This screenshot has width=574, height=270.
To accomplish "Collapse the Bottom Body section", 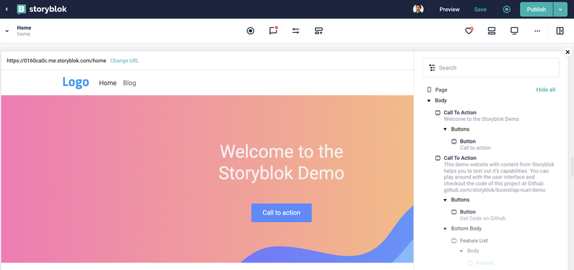I will tap(445, 228).
